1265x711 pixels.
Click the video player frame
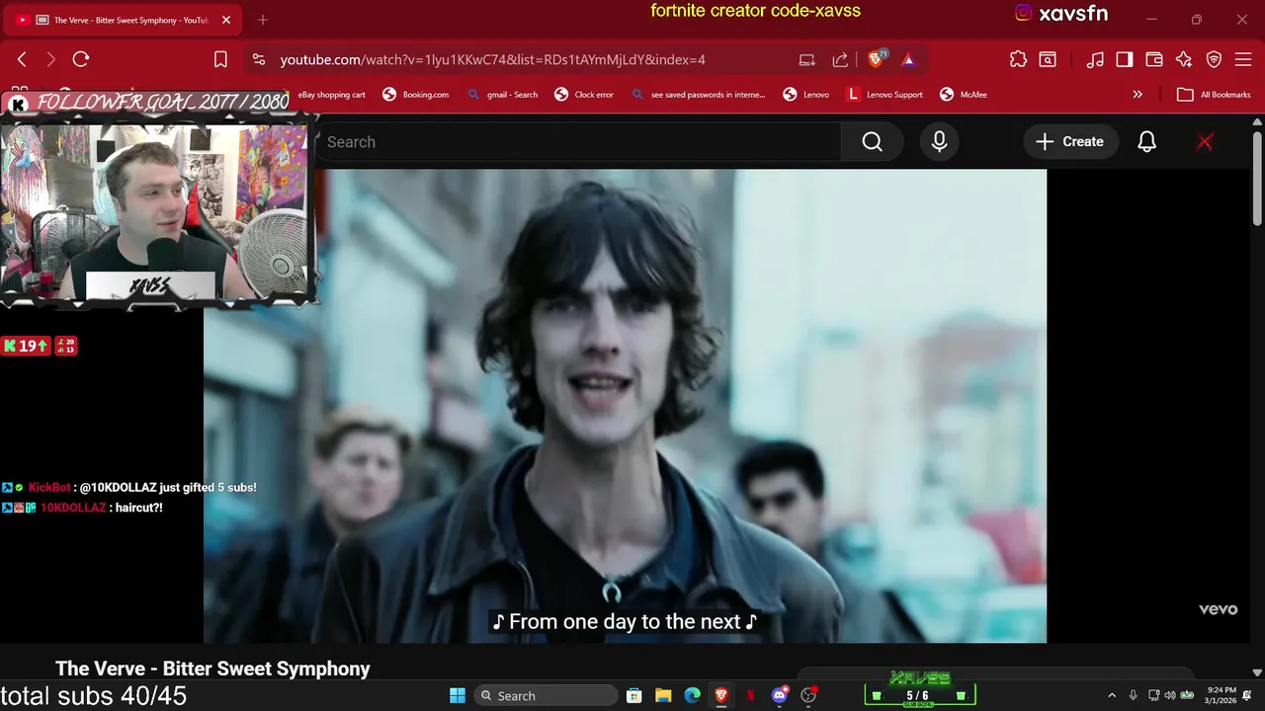(625, 406)
